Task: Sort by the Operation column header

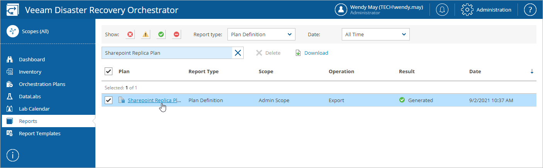Action: tap(341, 71)
